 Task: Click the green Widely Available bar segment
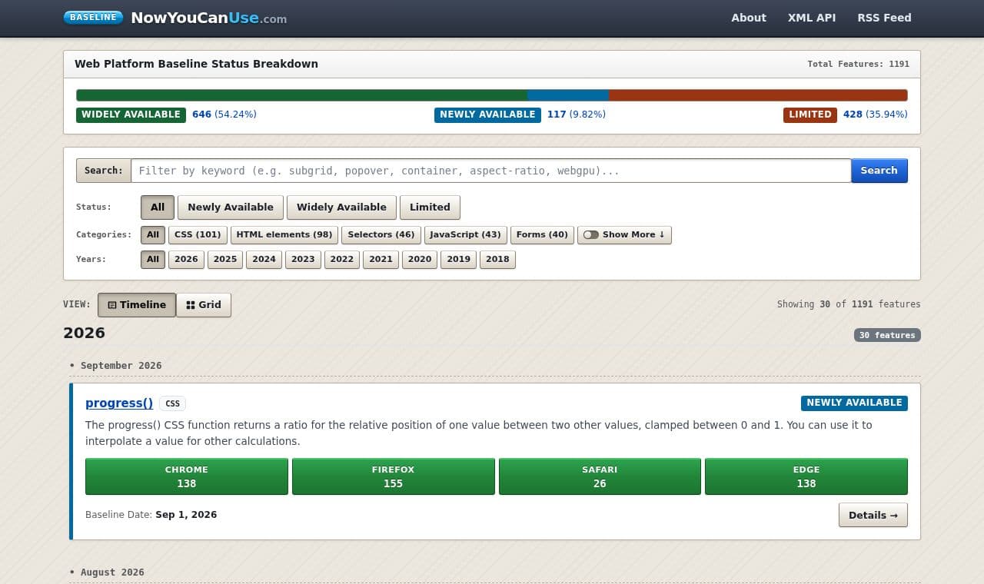(x=302, y=95)
